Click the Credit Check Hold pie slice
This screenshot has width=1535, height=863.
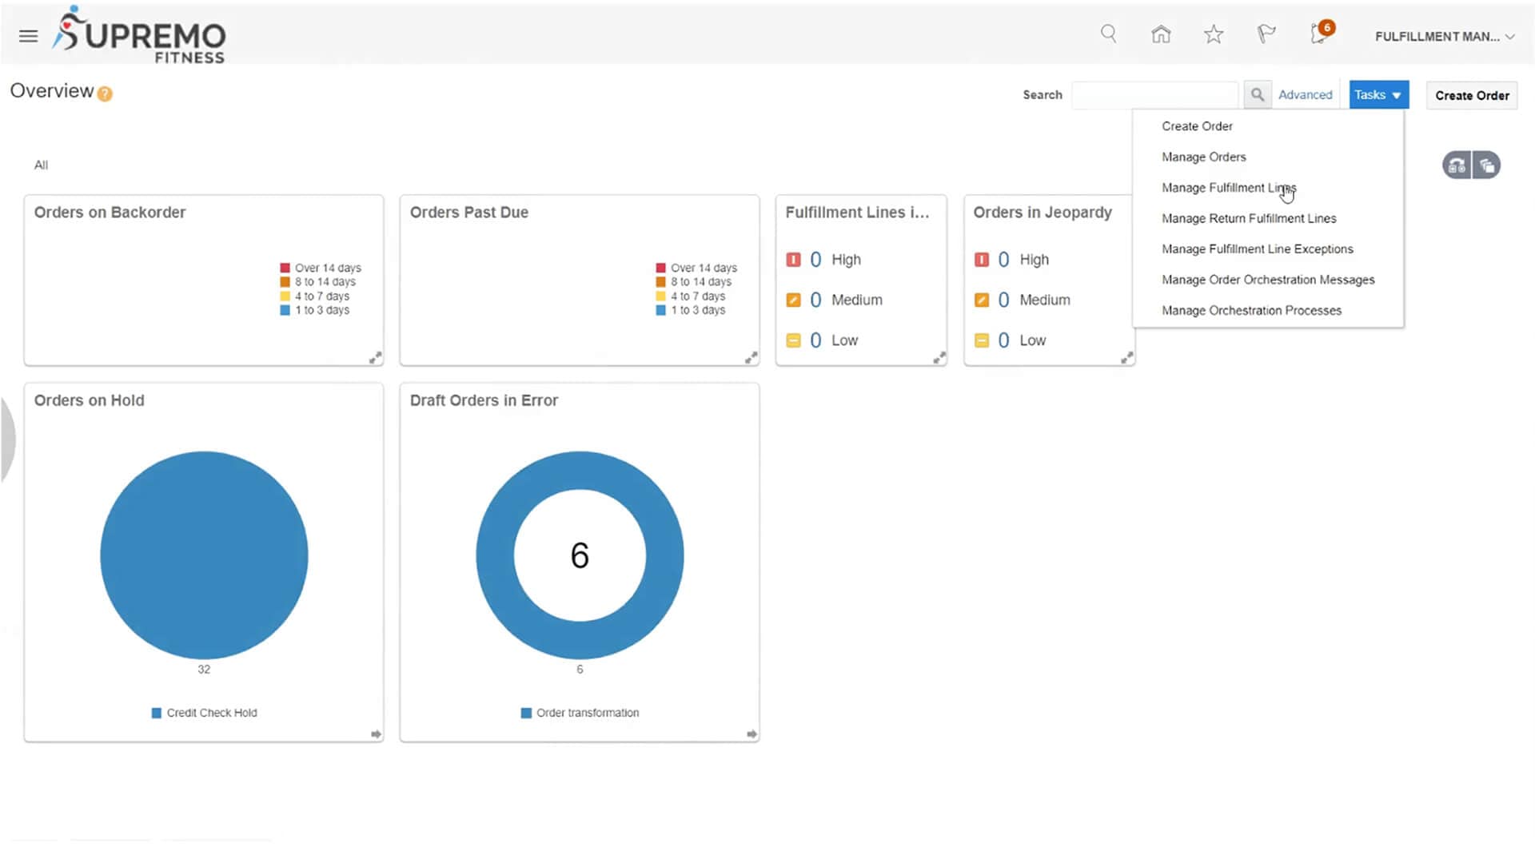point(204,555)
